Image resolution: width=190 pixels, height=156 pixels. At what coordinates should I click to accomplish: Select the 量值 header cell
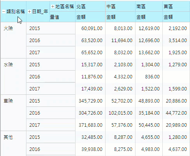tap(62, 17)
